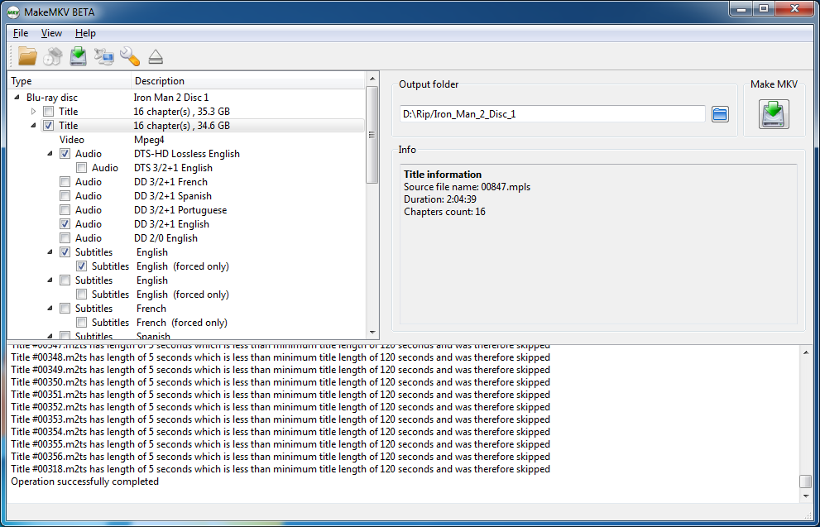Click the log line for Title #00354.m2ts
This screenshot has height=527, width=820.
(x=281, y=432)
